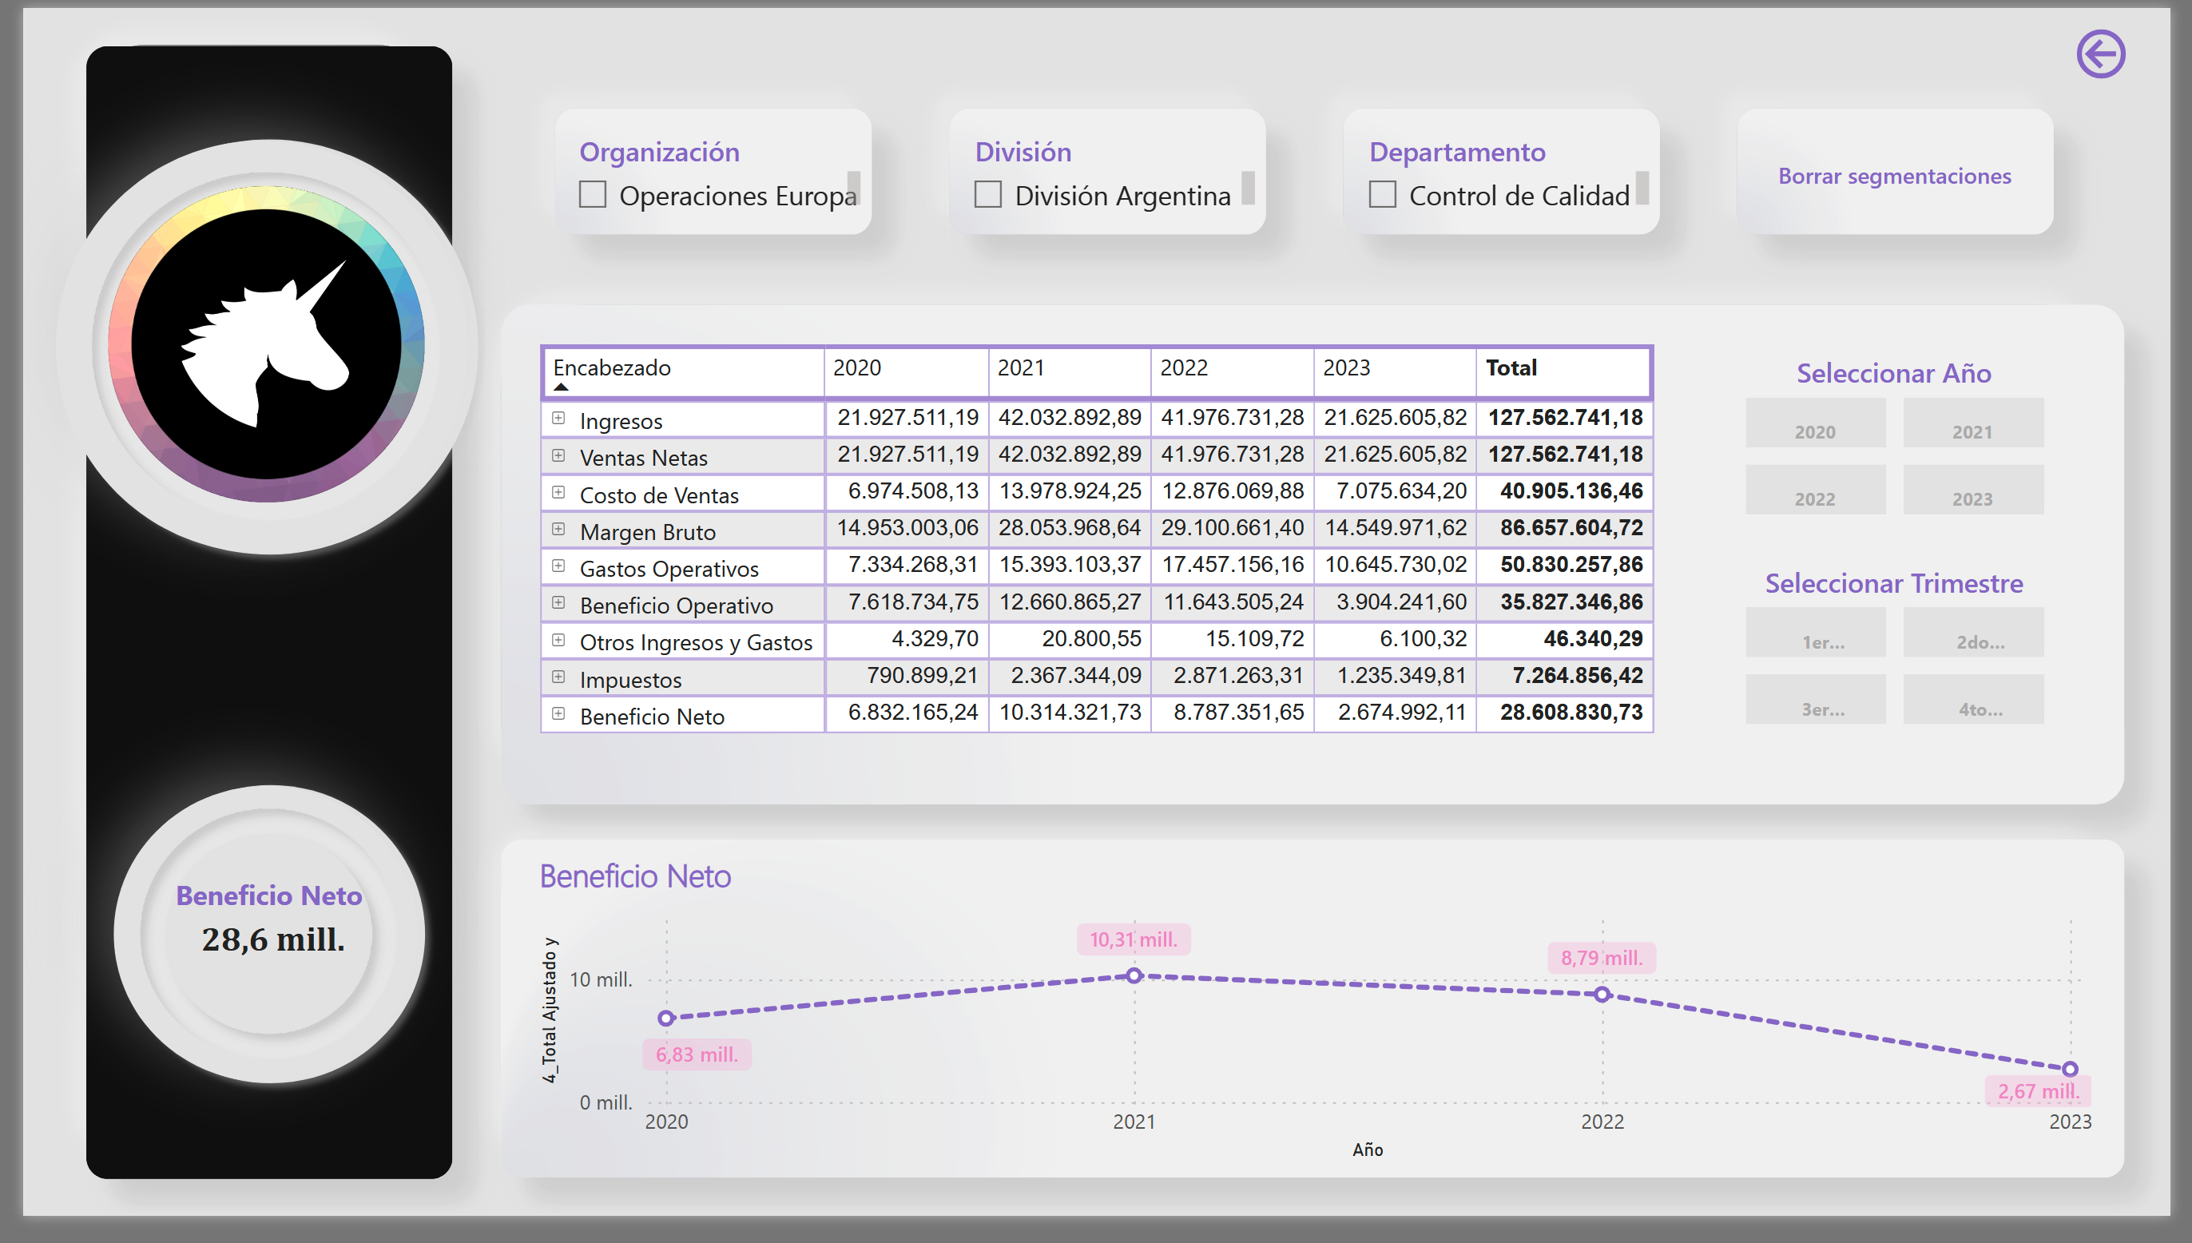Enable the Control de Calidad checkbox
The width and height of the screenshot is (2192, 1243).
[x=1382, y=195]
